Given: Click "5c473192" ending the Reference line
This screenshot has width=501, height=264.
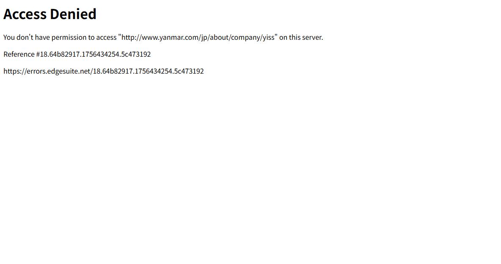Looking at the screenshot, I should point(136,54).
